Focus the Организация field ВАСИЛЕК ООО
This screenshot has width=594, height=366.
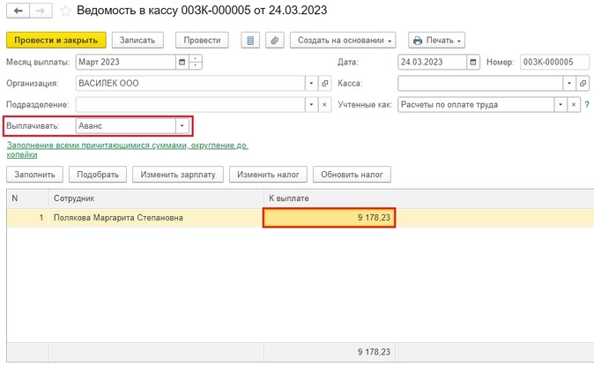pos(190,84)
